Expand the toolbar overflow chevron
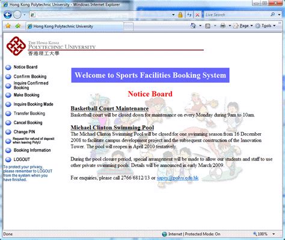Screen dimensions: 285x240 [280, 24]
